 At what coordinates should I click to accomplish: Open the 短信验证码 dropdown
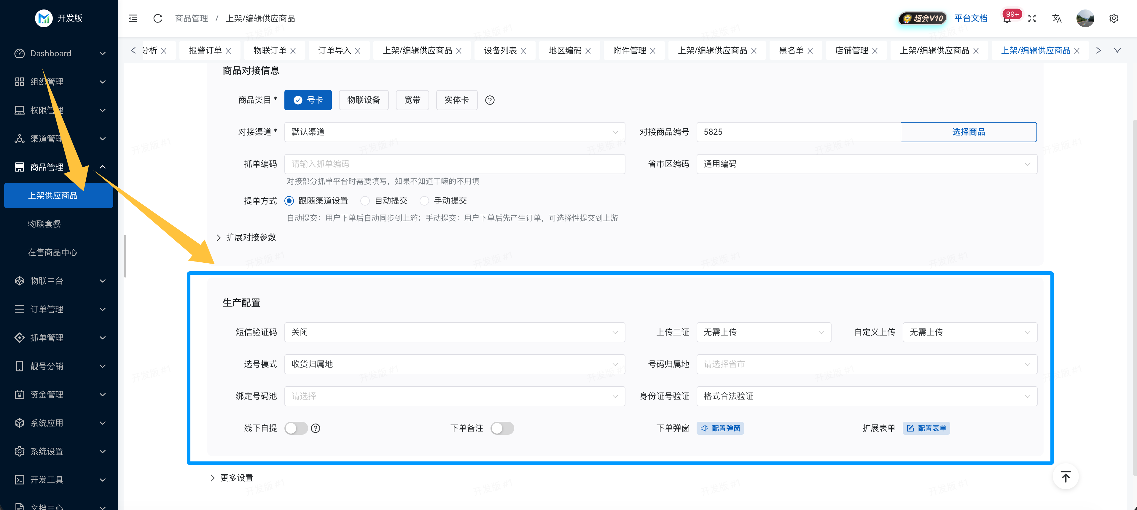tap(454, 332)
